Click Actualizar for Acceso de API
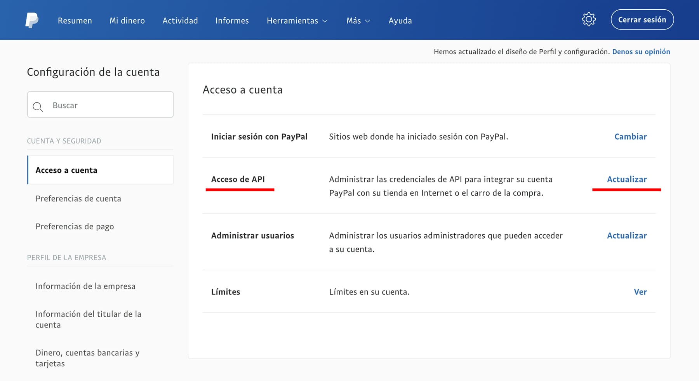Image resolution: width=699 pixels, height=381 pixels. click(x=627, y=179)
